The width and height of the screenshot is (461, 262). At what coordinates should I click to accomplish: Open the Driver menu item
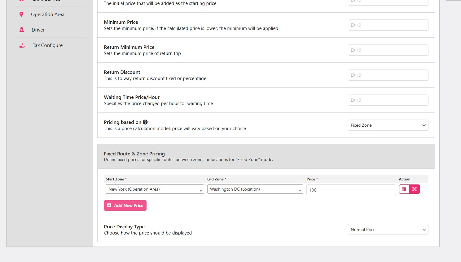pos(38,30)
